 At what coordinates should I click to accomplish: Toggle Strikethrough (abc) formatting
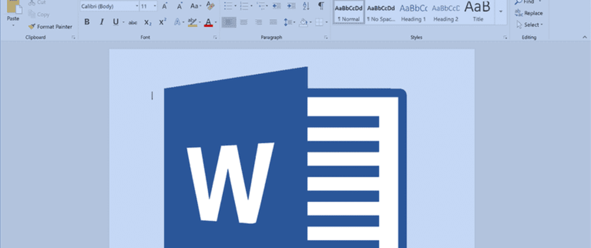click(x=132, y=22)
